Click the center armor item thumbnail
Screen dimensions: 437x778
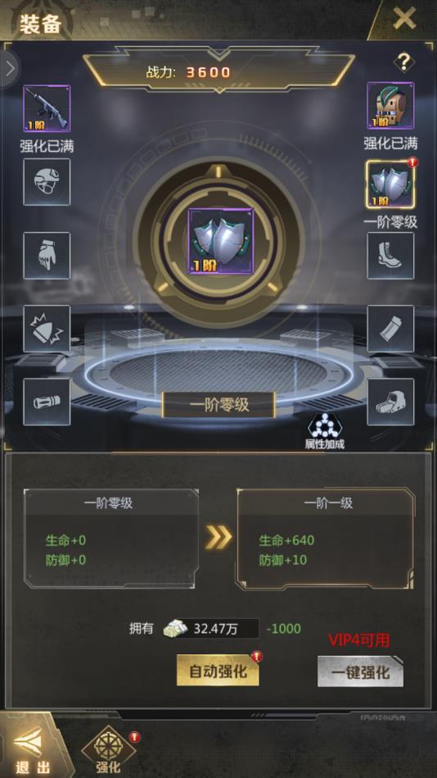click(220, 241)
